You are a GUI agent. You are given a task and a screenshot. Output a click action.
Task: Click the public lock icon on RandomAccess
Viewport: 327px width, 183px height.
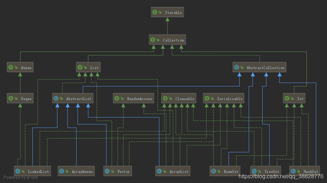pos(122,98)
